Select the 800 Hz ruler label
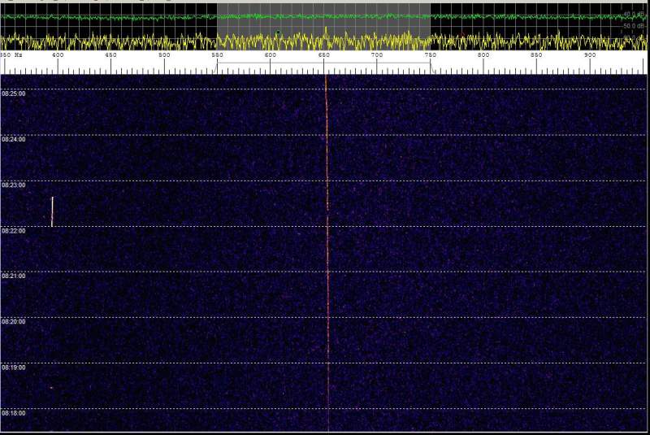The image size is (650, 435). pos(483,55)
